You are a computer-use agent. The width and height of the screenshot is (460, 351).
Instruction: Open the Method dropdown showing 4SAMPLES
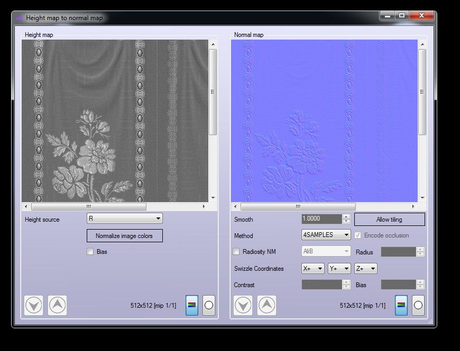tap(326, 234)
